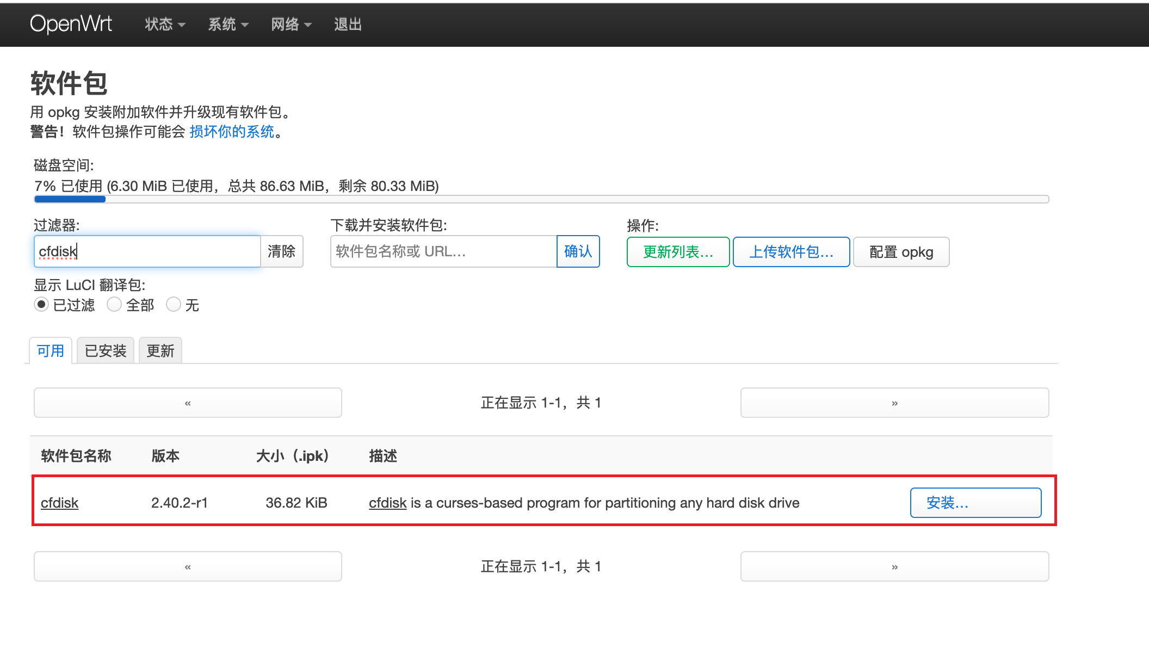Switch to the 已安装 tab
Viewport: 1149px width, 654px height.
point(106,350)
